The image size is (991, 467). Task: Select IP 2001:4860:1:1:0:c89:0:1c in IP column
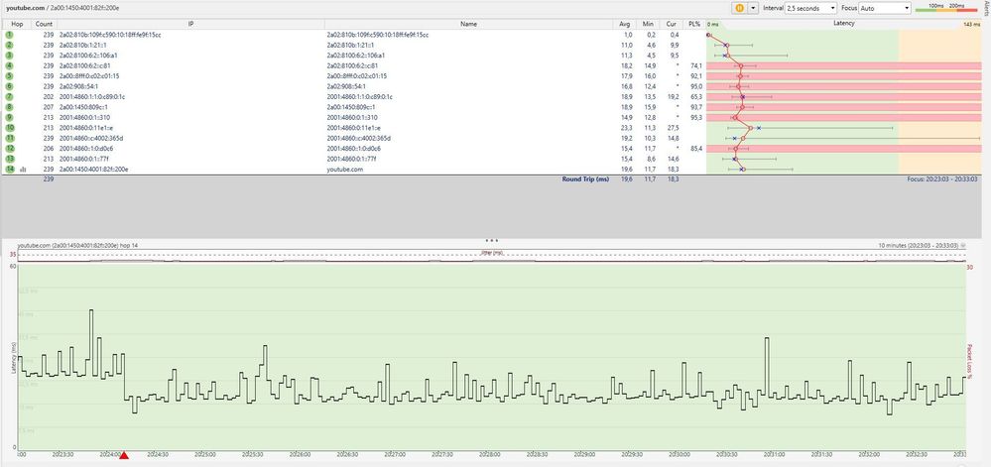(92, 97)
